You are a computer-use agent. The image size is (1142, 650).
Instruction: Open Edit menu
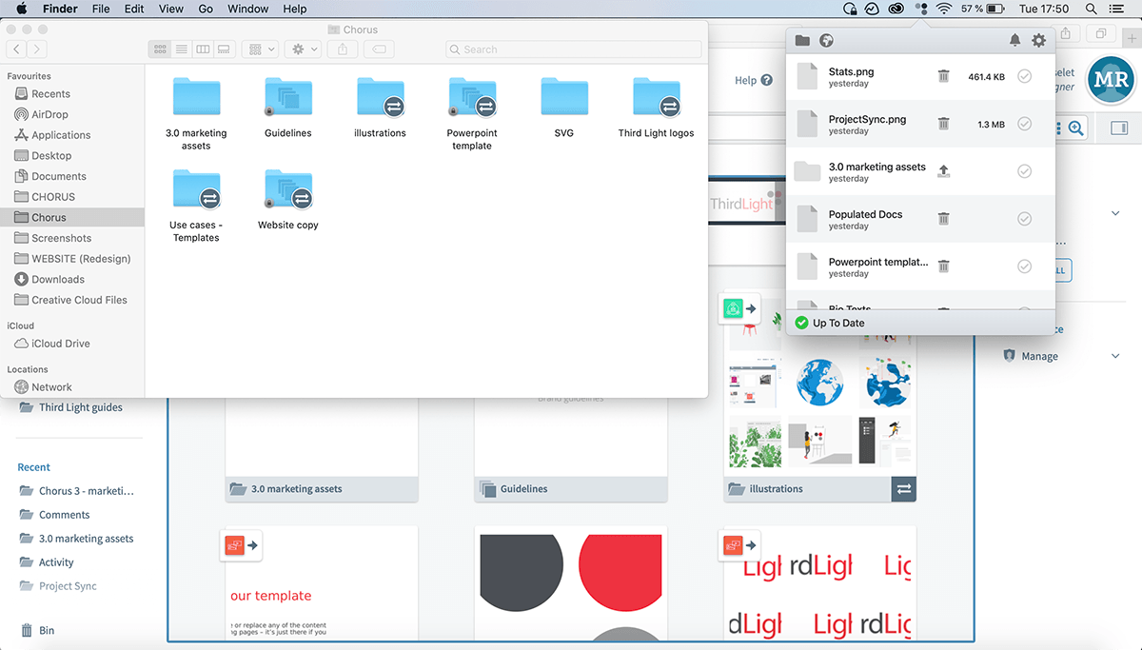click(134, 9)
